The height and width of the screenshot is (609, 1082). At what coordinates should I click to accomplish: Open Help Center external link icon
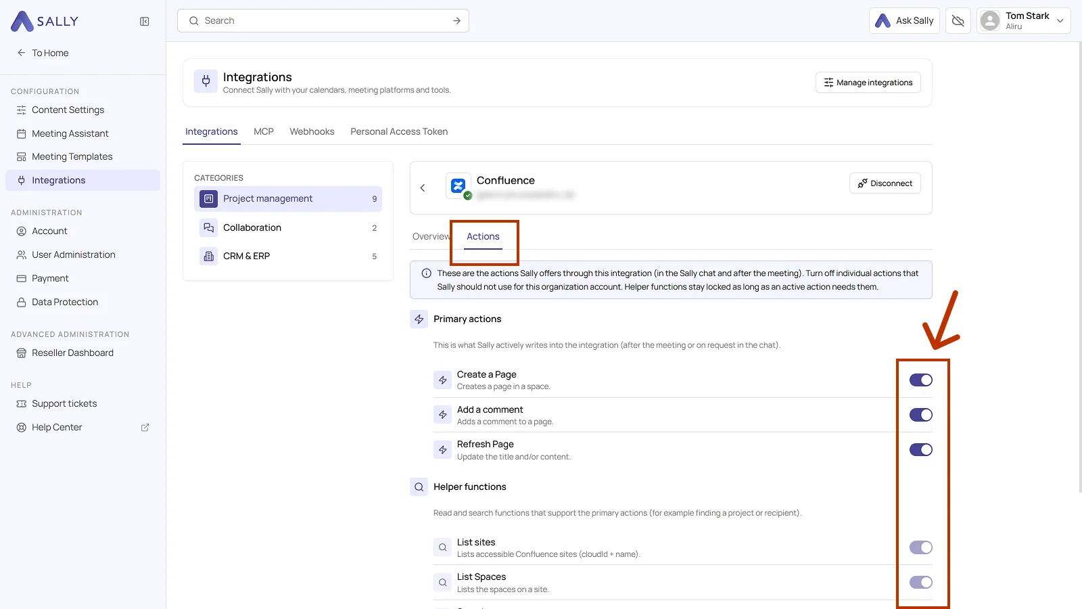pyautogui.click(x=145, y=428)
